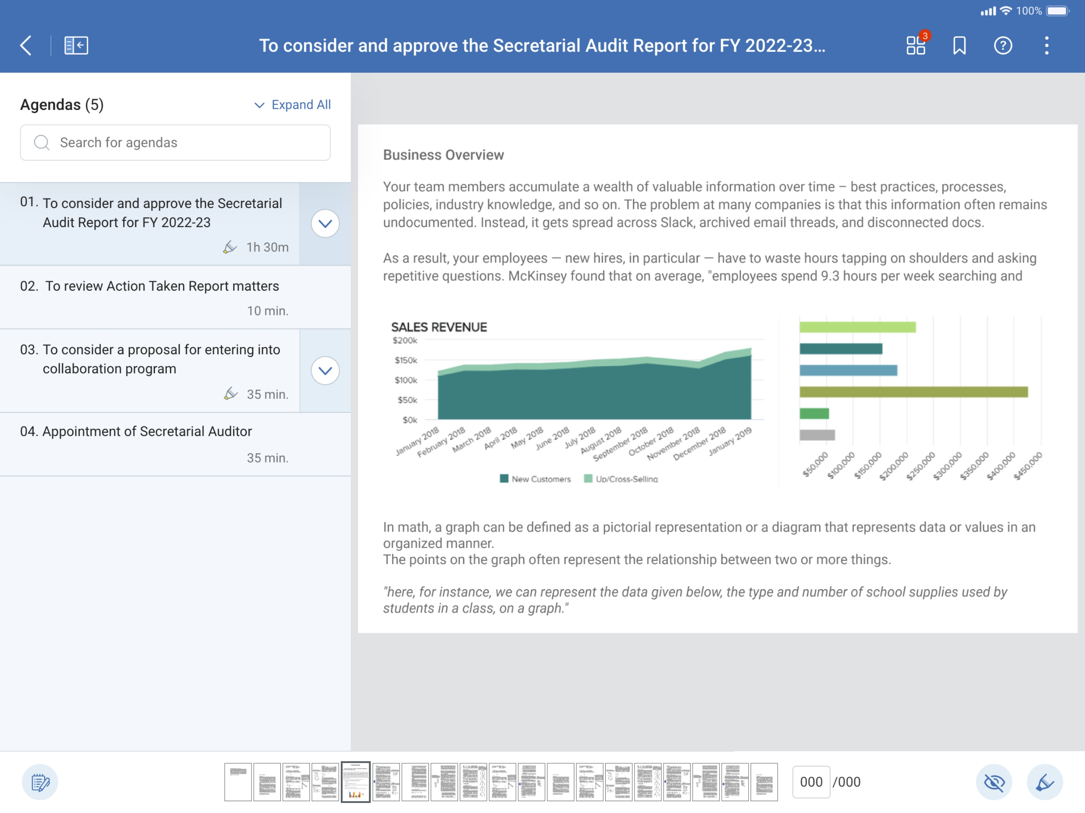Open the first page thumbnail
Viewport: 1085px width, 813px height.
pyautogui.click(x=238, y=782)
